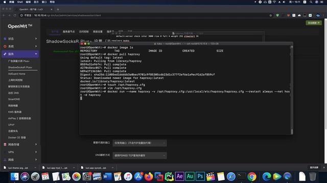Open KMS 服务器 in the sidebar
327x183 pixels.
pos(15,112)
